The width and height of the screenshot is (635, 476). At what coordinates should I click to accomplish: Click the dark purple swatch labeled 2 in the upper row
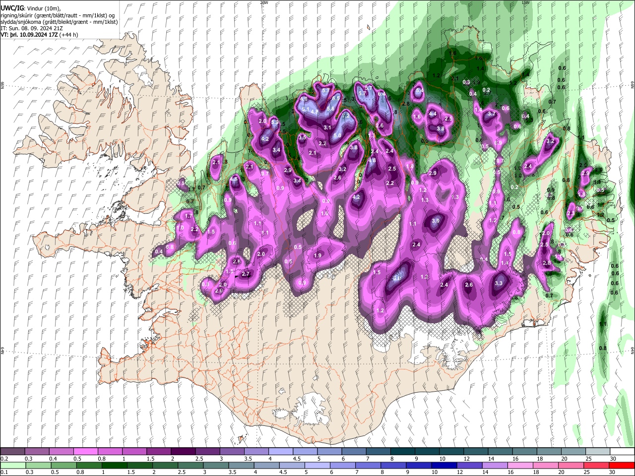click(x=183, y=452)
